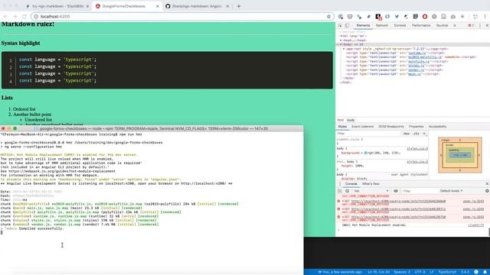The height and width of the screenshot is (275, 490).
Task: Click the client:77 source link in console
Action: [x=475, y=225]
